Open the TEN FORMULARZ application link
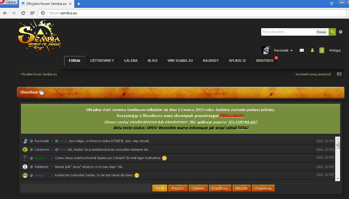This screenshot has height=199, width=349. point(243,122)
